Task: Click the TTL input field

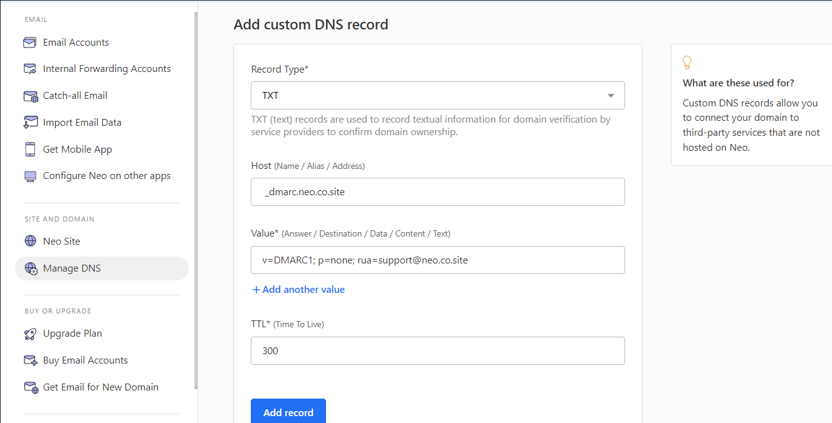Action: pyautogui.click(x=438, y=351)
